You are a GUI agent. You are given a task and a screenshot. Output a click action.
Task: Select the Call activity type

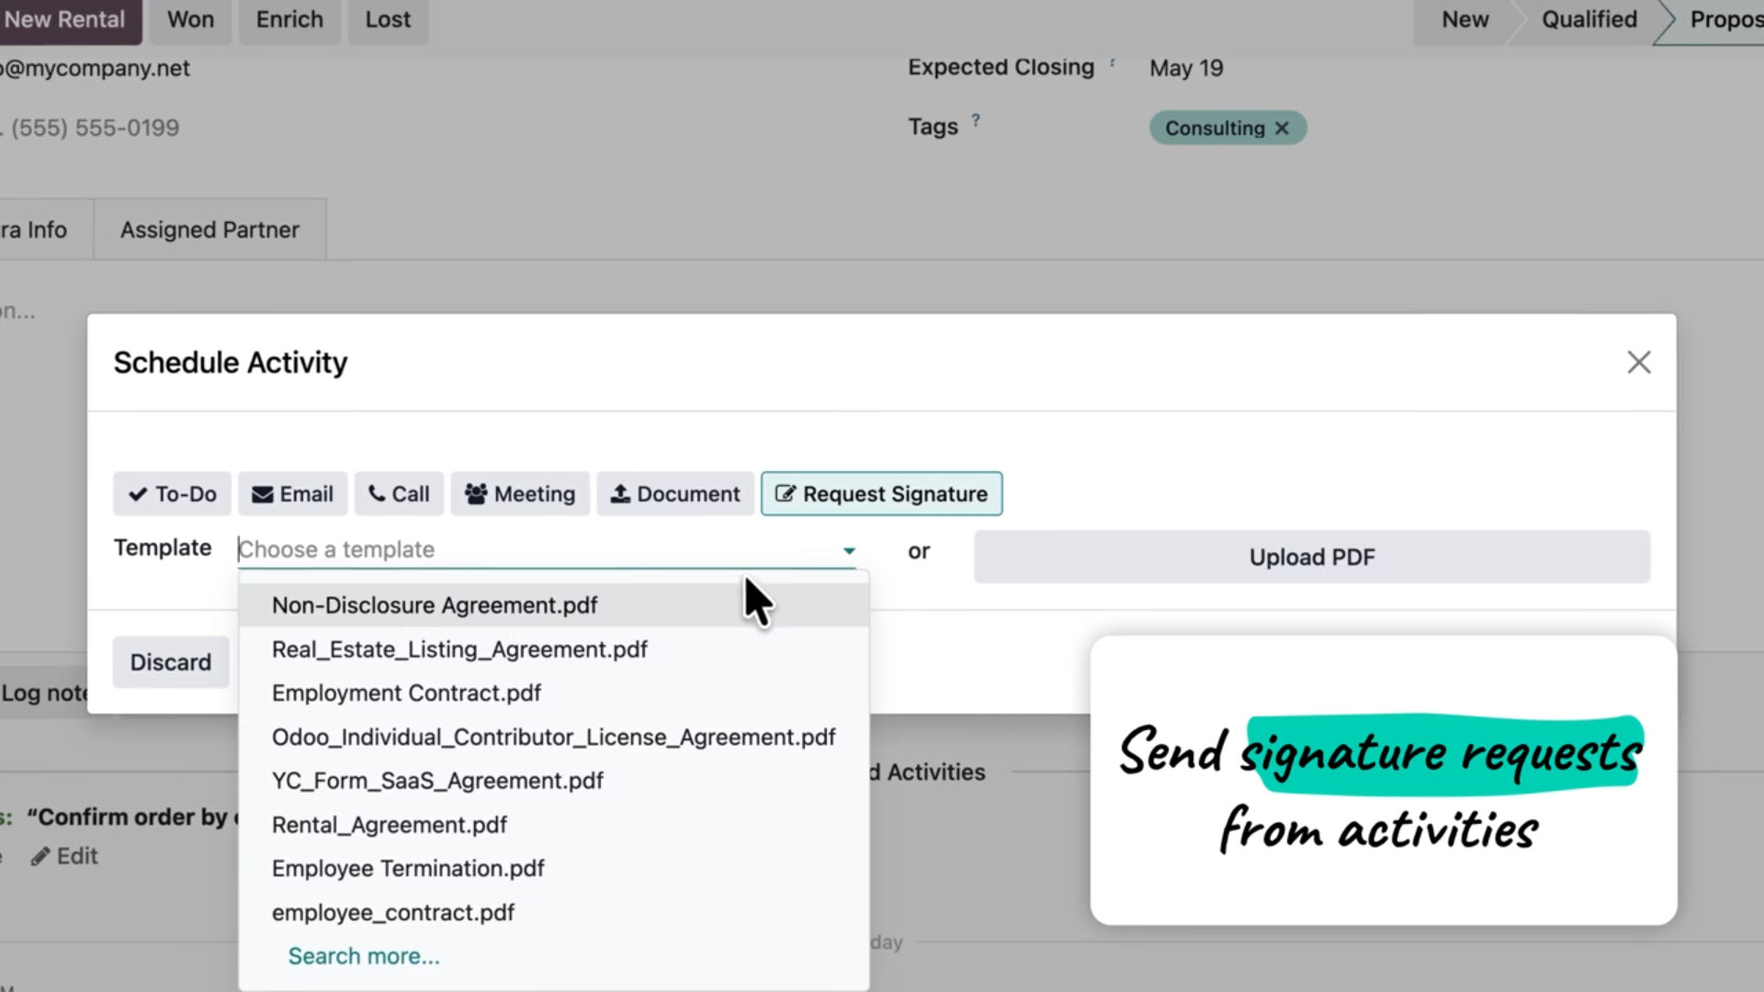[x=399, y=493]
